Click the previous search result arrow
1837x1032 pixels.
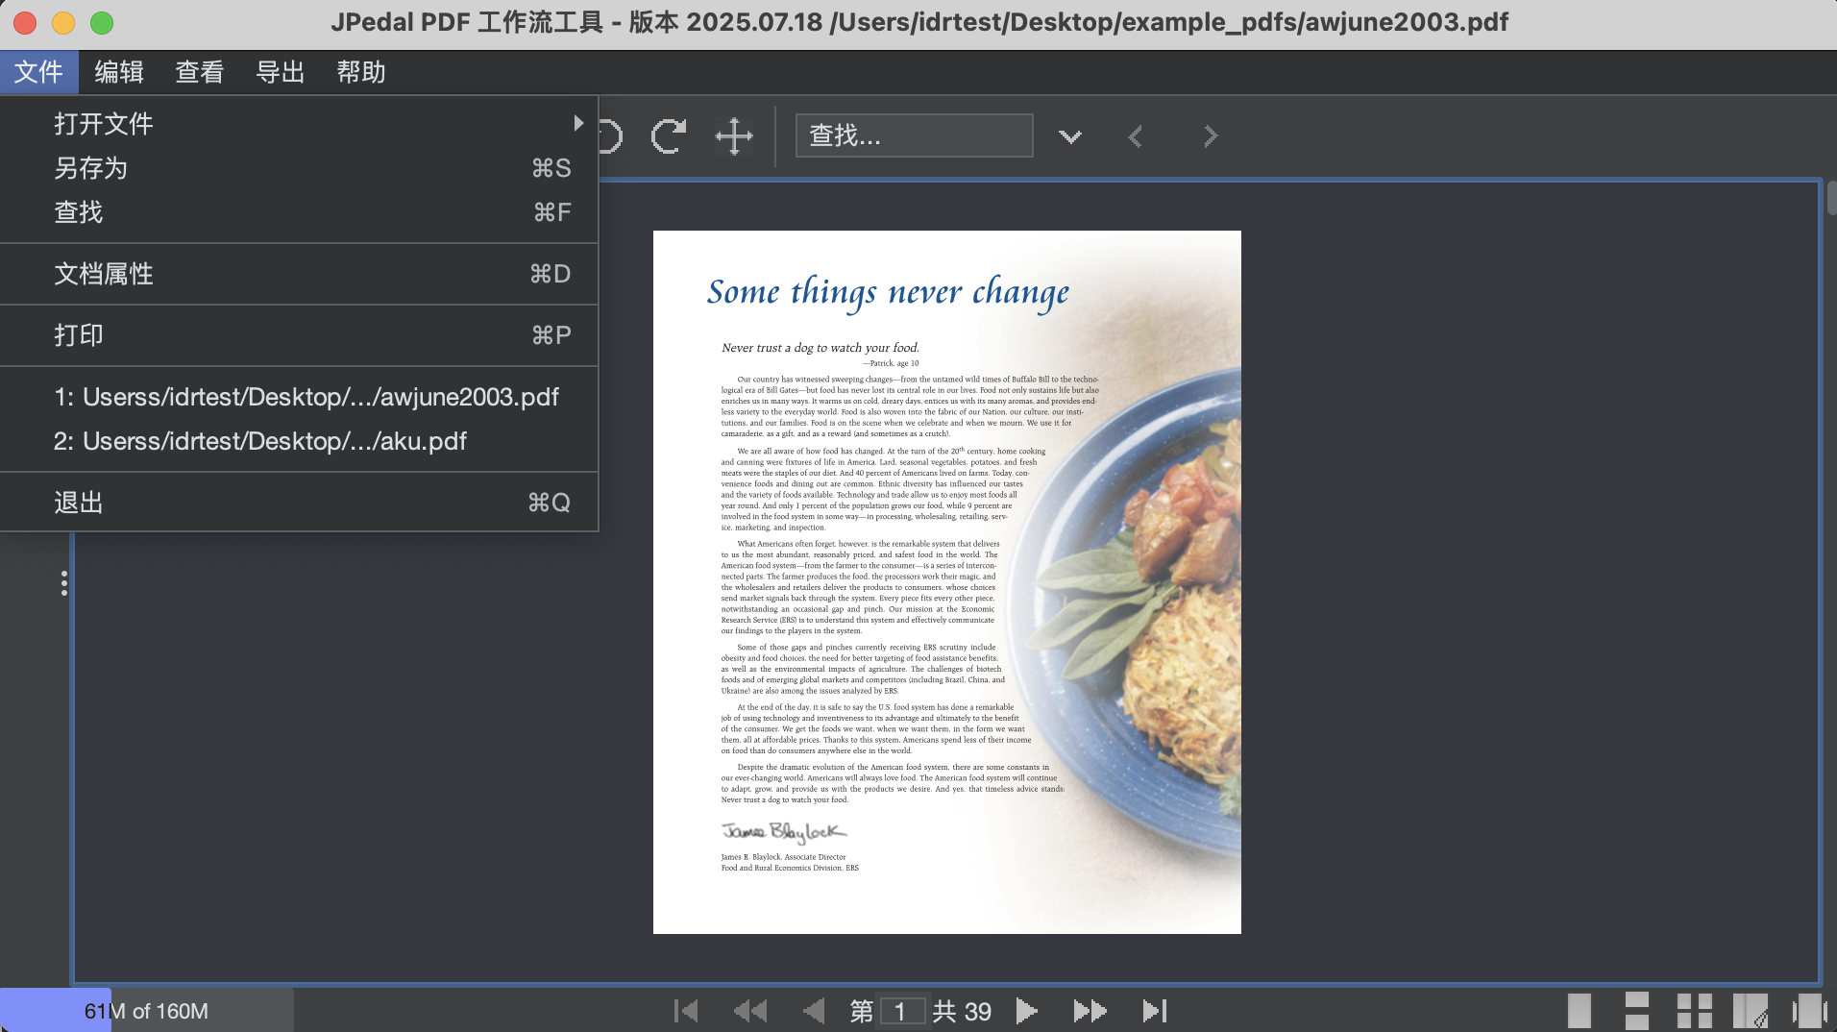(1136, 135)
